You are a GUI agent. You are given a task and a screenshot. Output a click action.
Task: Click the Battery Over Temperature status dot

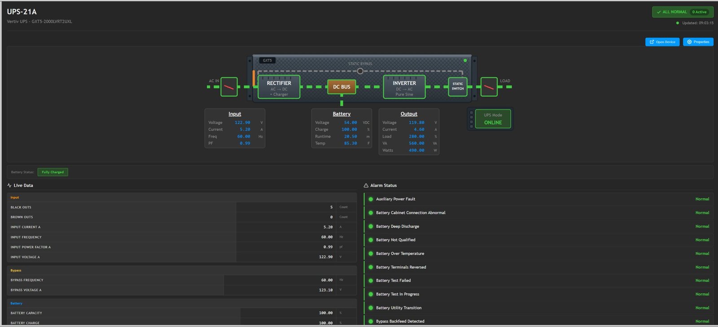371,254
